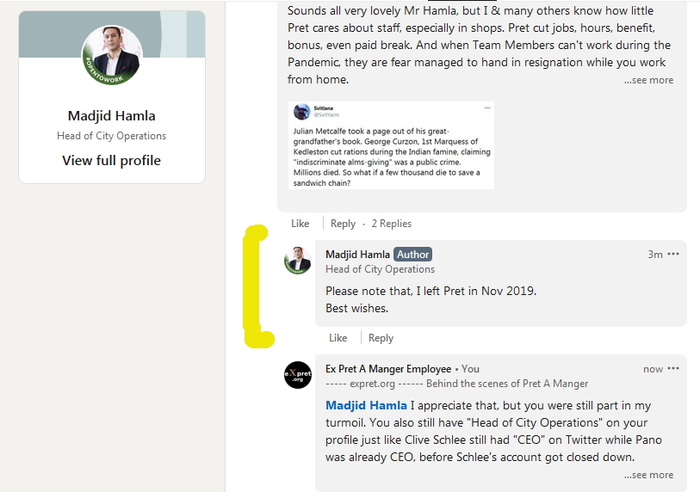700x492 pixels.
Task: Click the exPret.org commenter avatar
Action: coord(298,375)
